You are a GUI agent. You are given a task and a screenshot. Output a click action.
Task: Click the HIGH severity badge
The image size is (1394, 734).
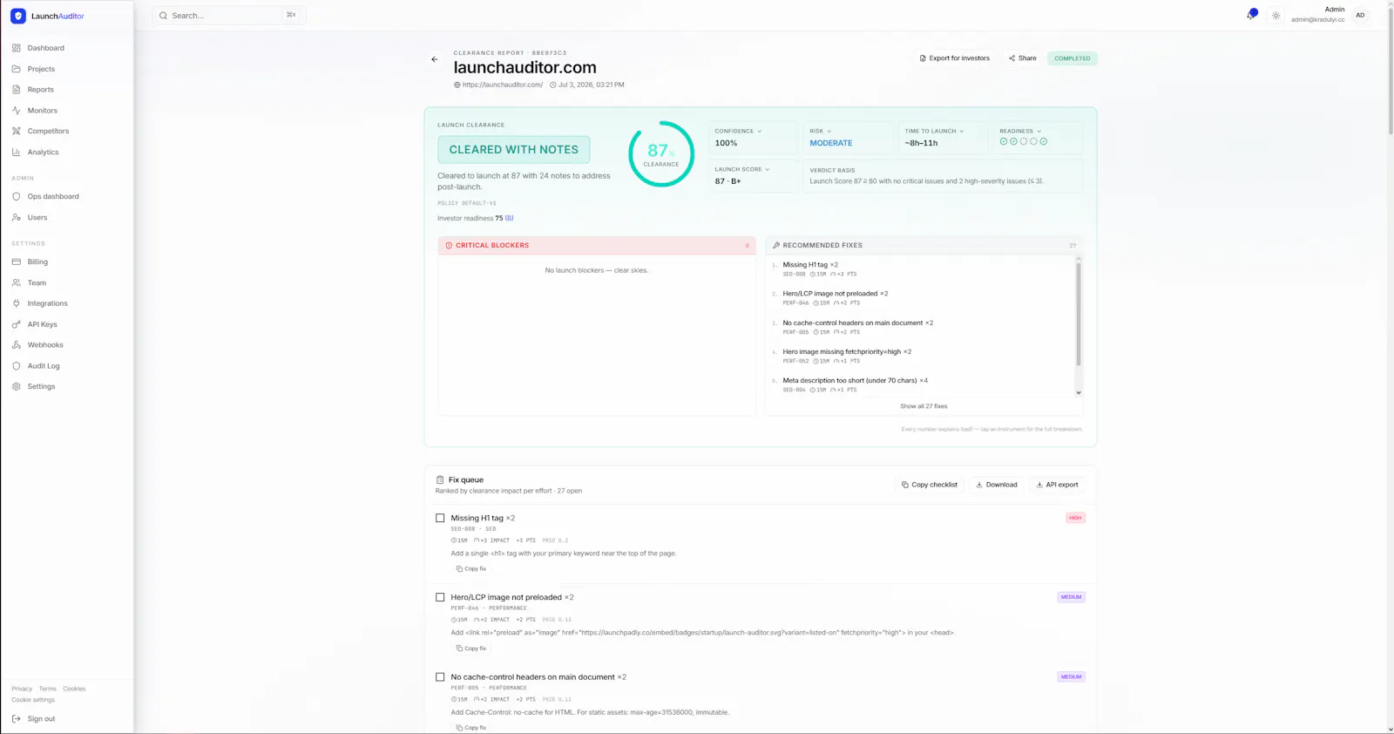1075,518
